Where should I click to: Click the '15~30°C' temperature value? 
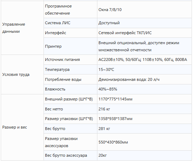(106, 69)
